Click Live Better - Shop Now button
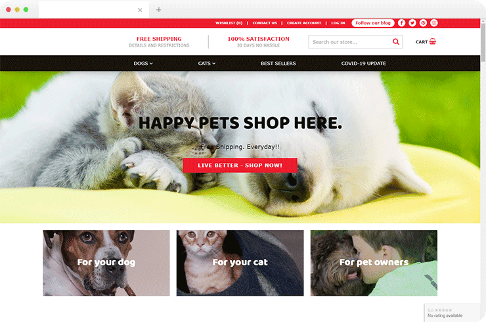Image resolution: width=486 pixels, height=322 pixels. tap(240, 166)
